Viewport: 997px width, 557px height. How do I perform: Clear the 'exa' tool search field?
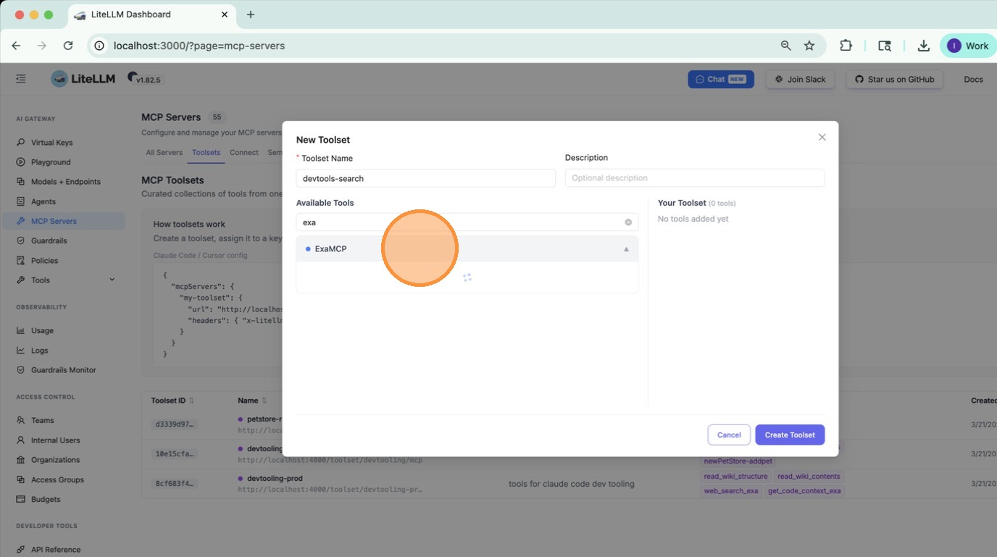(x=628, y=222)
